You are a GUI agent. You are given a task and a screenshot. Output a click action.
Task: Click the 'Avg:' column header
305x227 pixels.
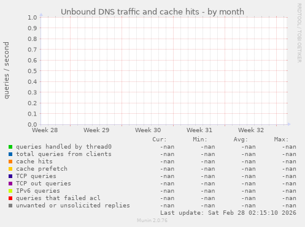241,140
